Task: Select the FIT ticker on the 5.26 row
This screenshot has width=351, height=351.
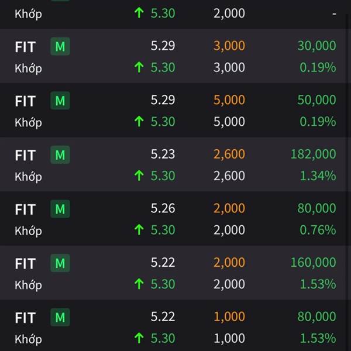Action: click(x=25, y=209)
